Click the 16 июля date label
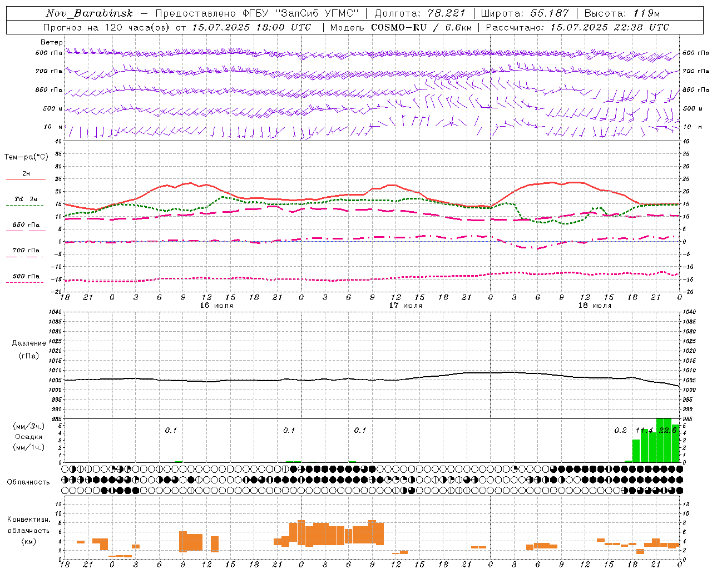Viewport: 712px width, 569px height. [216, 306]
